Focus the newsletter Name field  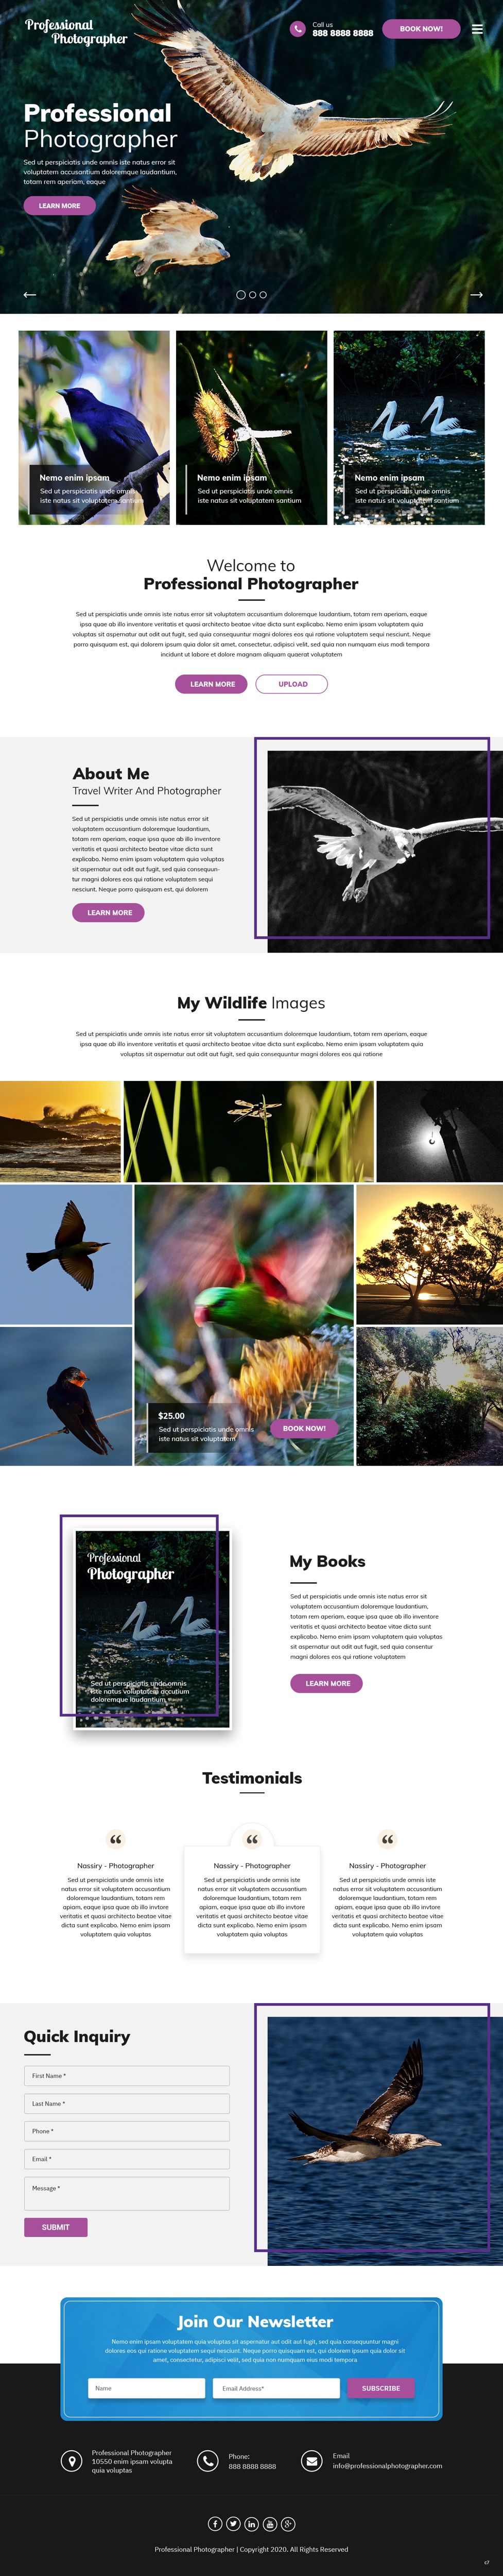point(146,2388)
